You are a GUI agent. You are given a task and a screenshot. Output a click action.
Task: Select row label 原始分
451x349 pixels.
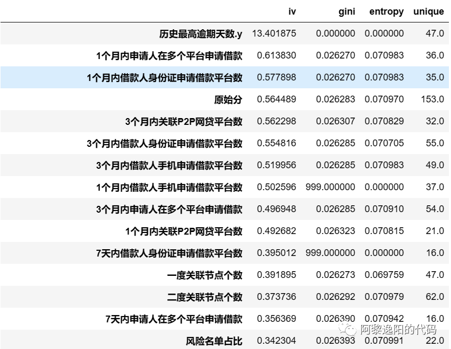click(228, 100)
